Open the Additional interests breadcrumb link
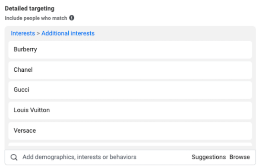 point(68,33)
